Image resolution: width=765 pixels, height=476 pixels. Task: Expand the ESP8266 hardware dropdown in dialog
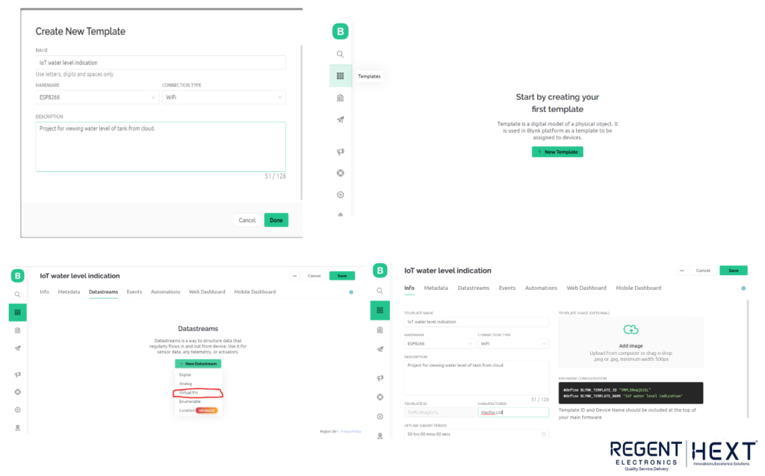(x=96, y=97)
